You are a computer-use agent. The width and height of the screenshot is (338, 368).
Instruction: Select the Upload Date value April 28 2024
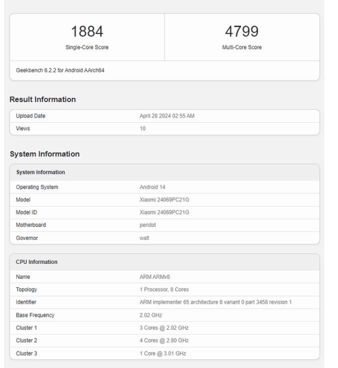point(167,116)
